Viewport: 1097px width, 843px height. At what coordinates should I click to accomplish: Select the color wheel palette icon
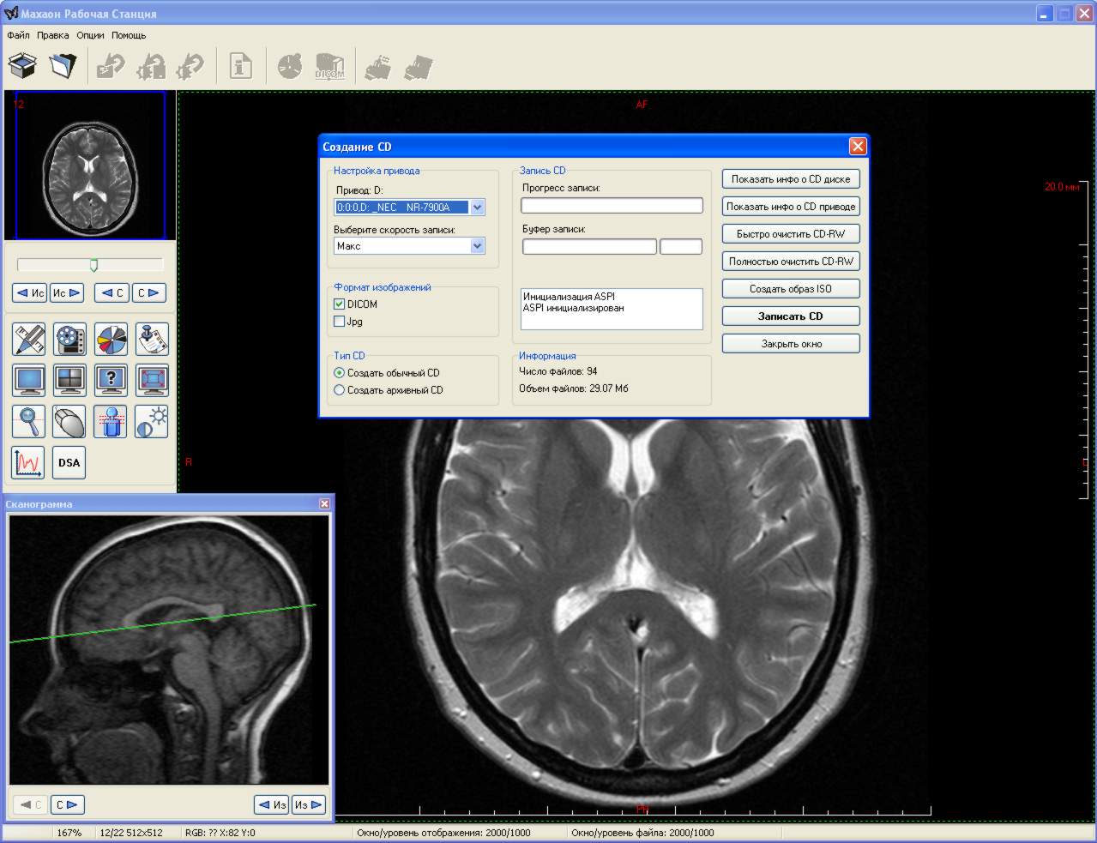[x=111, y=340]
